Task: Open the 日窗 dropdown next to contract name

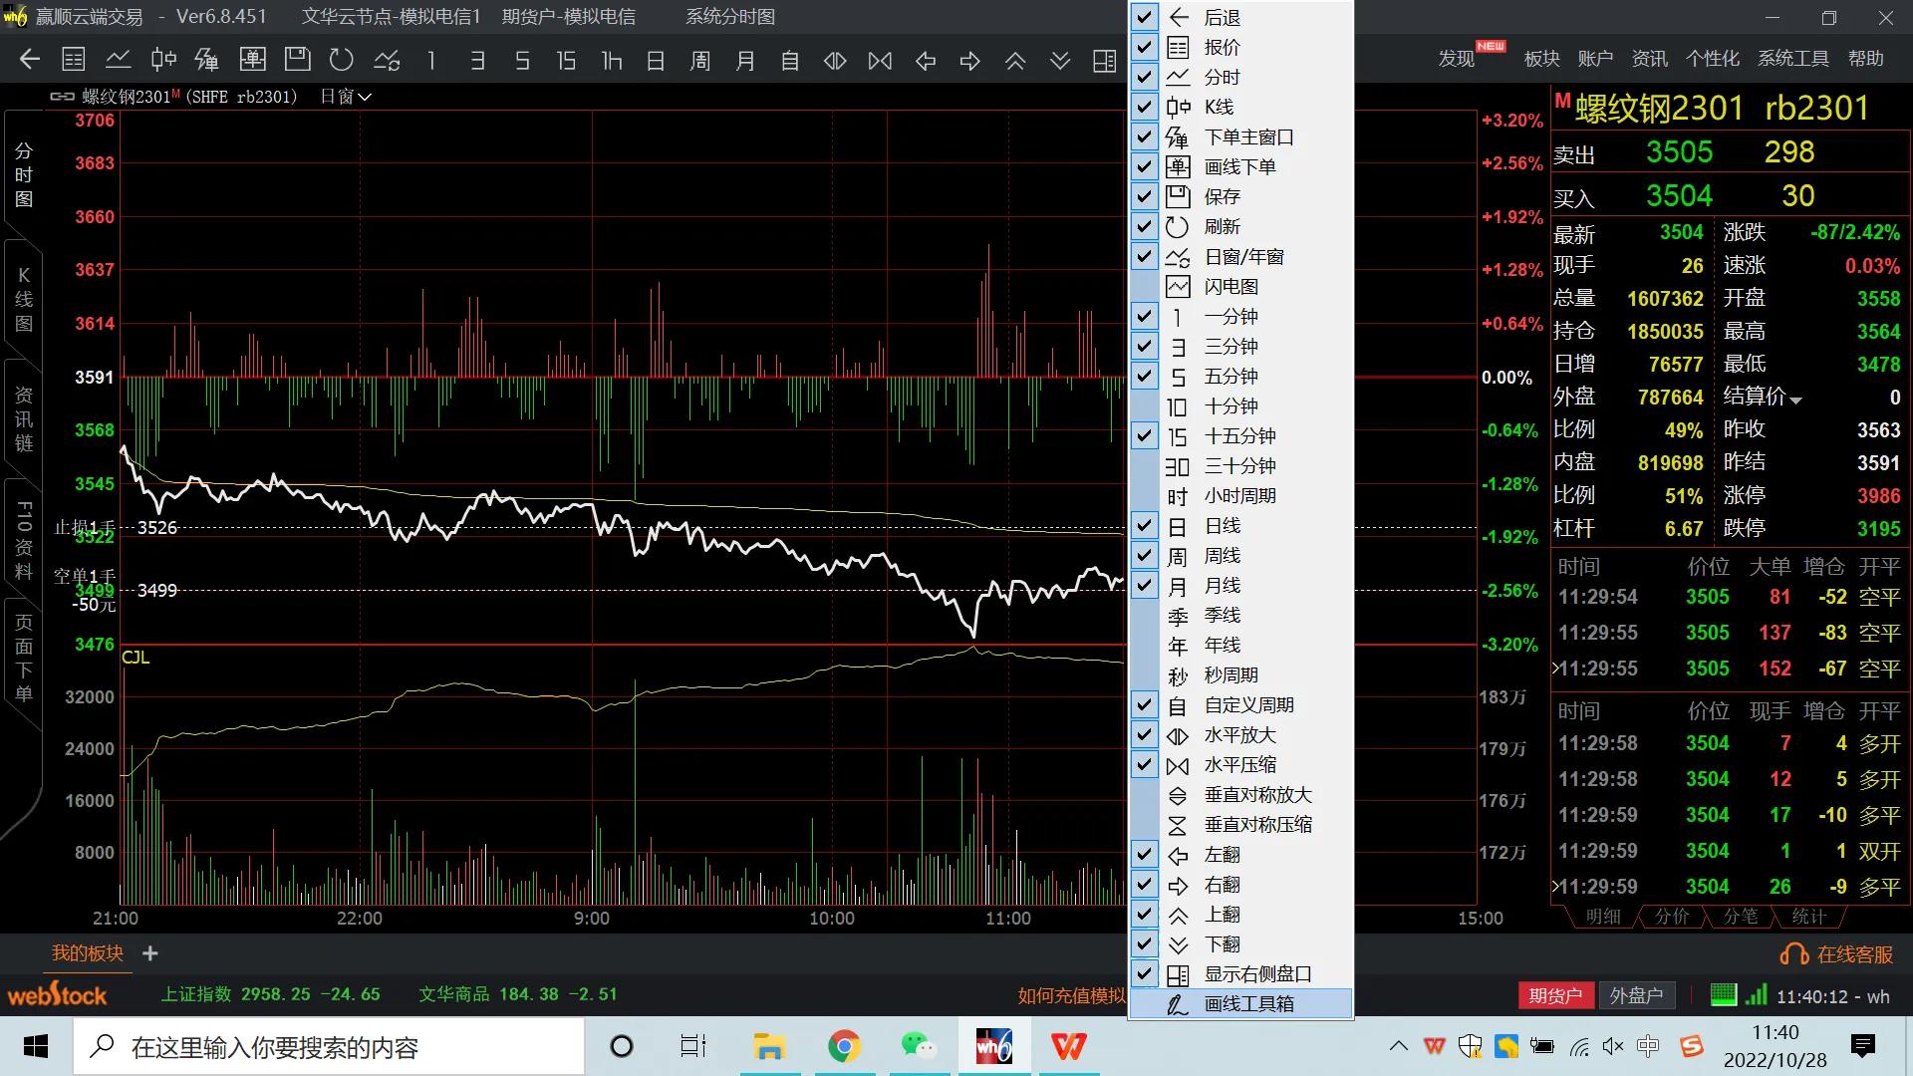Action: coord(344,96)
